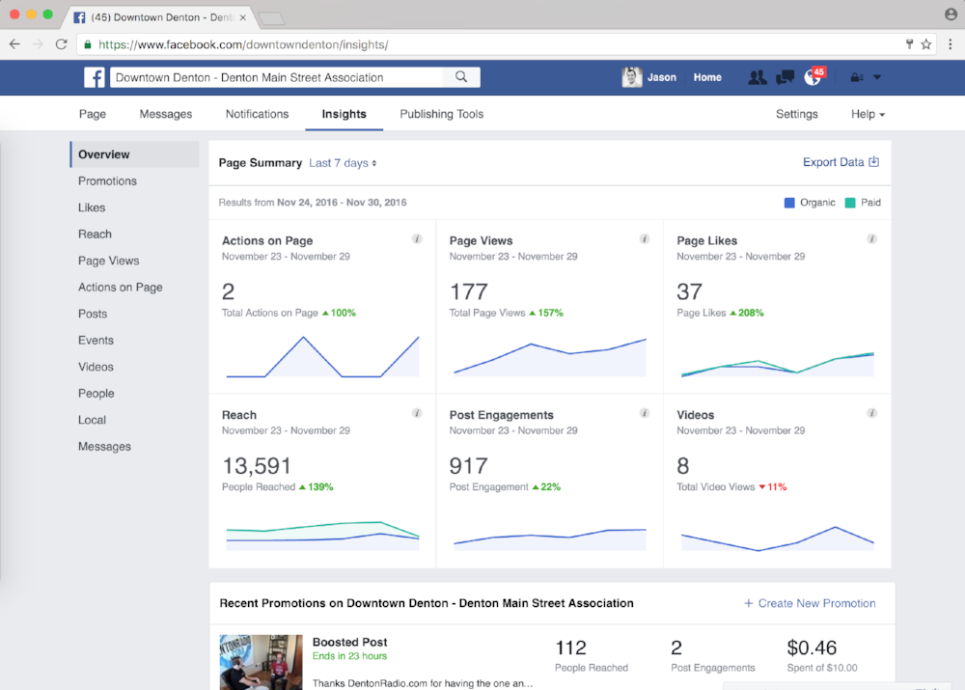Click the Reach organic and paid chart
The height and width of the screenshot is (690, 965).
click(x=322, y=536)
